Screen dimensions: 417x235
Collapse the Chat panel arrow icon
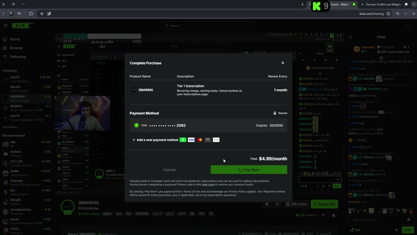[x=351, y=37]
